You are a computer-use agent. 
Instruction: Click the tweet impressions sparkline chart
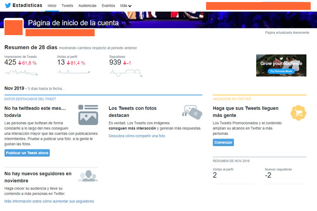21,72
